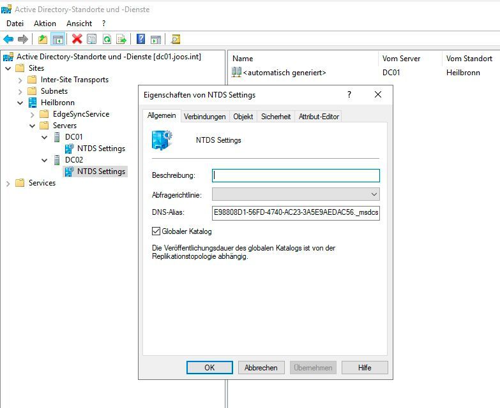Close the NTDS Settings properties dialog
500x408 pixels.
[378, 94]
